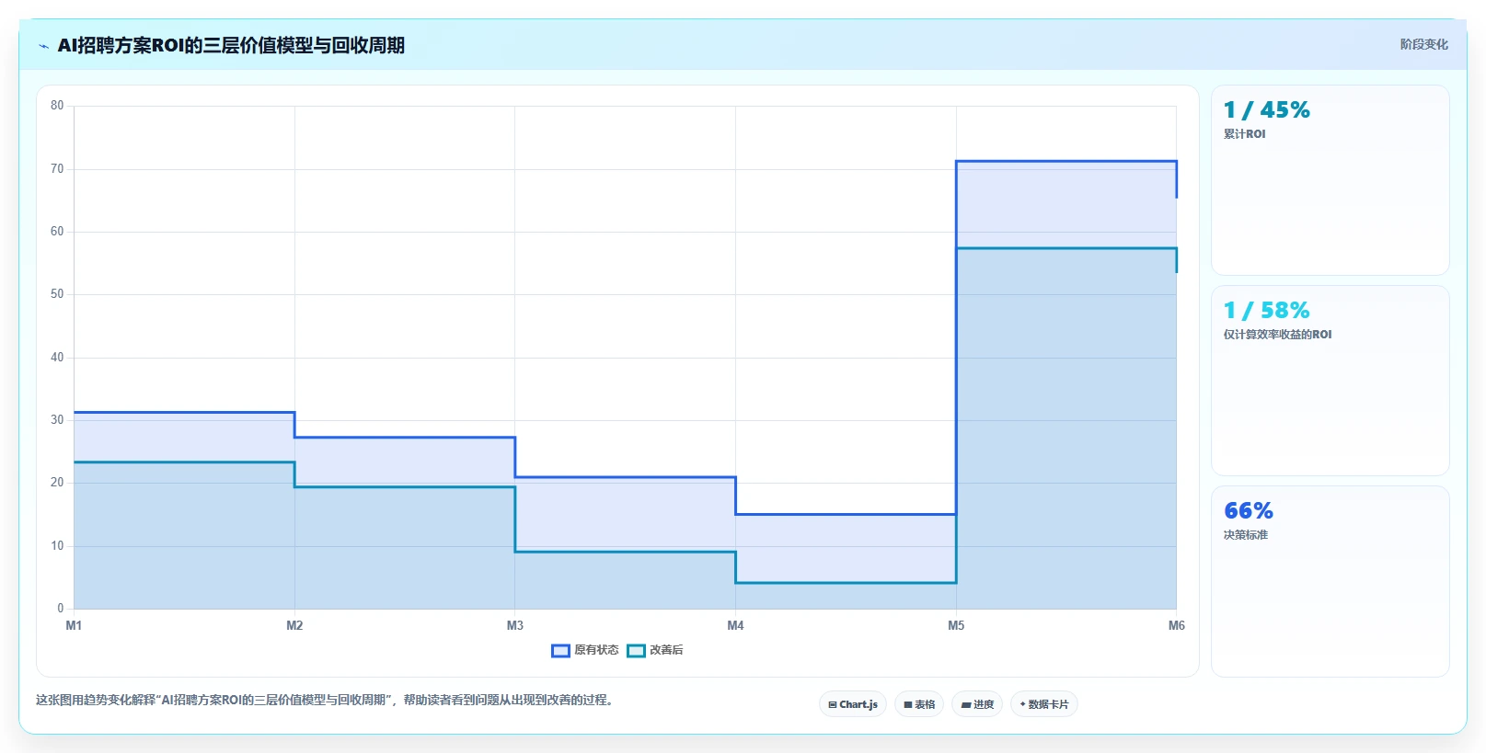
Task: Click the M1 axis label
Action: [74, 625]
